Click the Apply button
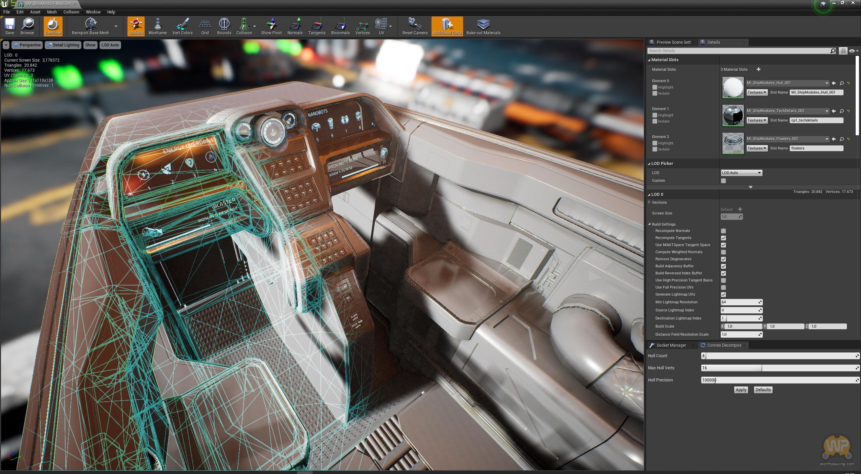Screen dimensions: 861x474 (741, 390)
